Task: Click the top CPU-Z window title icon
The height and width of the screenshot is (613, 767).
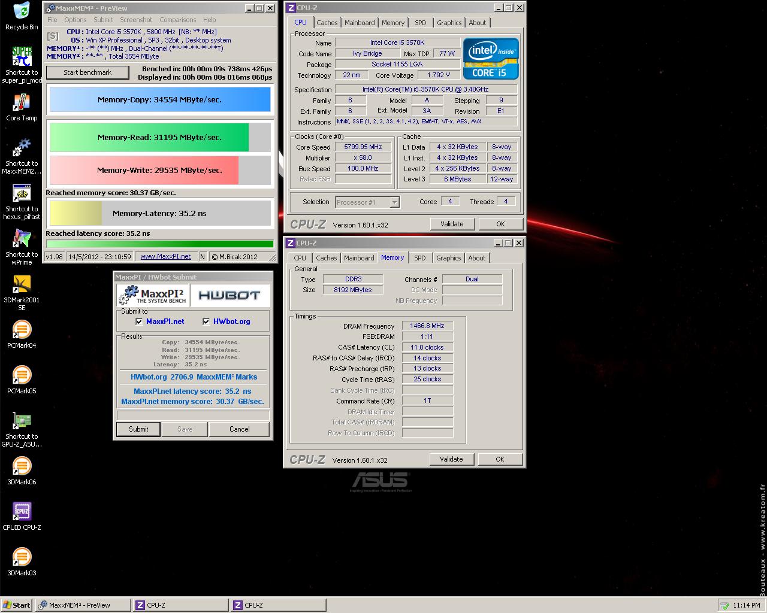Action: [291, 8]
